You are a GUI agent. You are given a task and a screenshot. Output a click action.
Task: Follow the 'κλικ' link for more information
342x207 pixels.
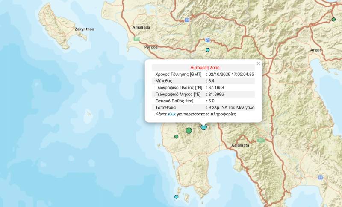point(172,114)
